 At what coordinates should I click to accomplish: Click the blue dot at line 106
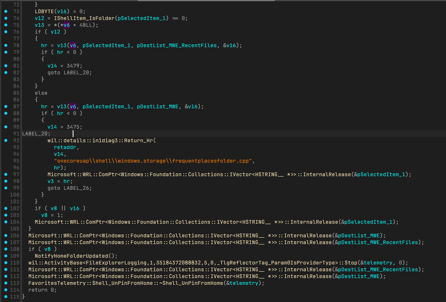(x=5, y=235)
